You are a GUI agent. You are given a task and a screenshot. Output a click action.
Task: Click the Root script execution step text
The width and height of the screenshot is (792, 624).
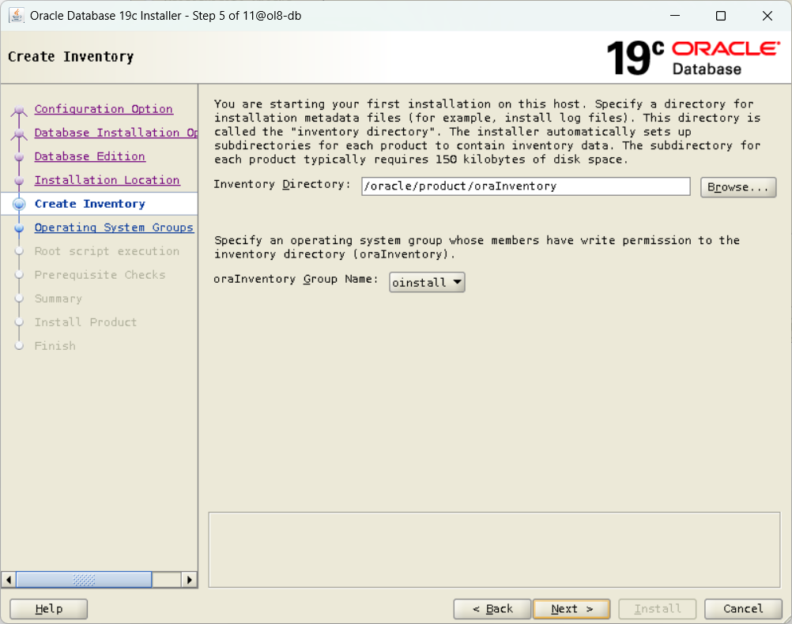pyautogui.click(x=107, y=251)
